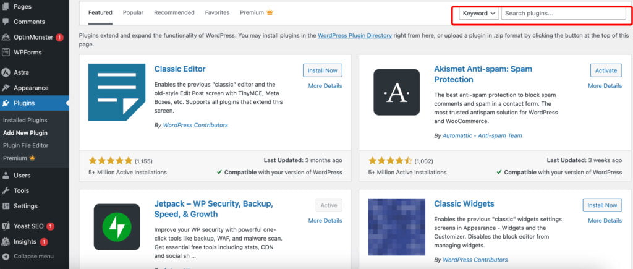Click the OptinMonster notification badge
Screen dimensions: 633x269
59,37
